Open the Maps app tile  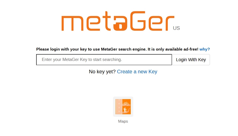pyautogui.click(x=123, y=107)
